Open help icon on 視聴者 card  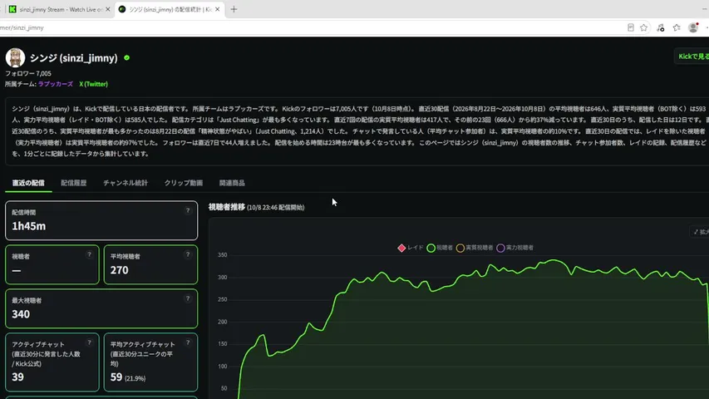[89, 254]
